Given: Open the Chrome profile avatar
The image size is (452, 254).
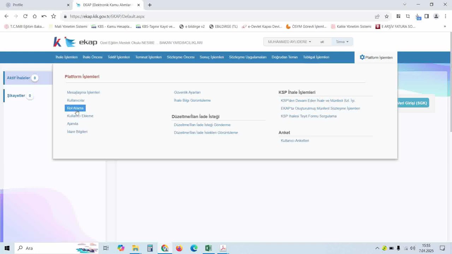Looking at the screenshot, I should tap(436, 16).
